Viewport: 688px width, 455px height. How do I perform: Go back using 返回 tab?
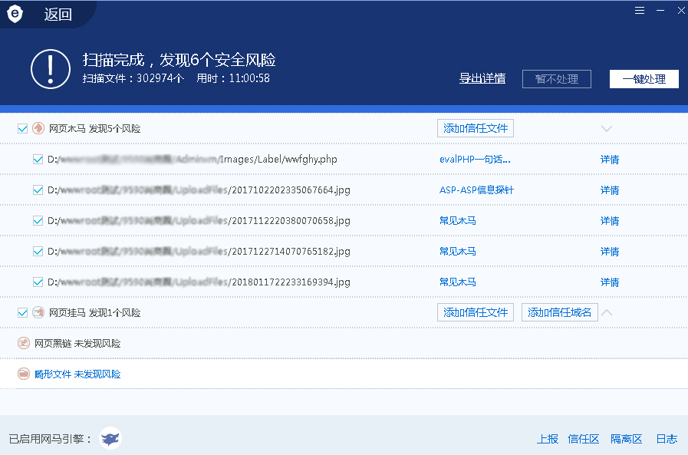(x=58, y=15)
